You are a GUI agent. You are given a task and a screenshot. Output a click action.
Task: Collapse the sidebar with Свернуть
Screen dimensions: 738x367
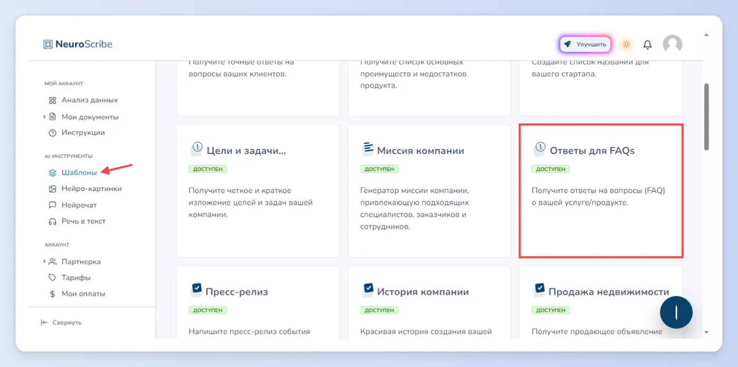pos(61,322)
